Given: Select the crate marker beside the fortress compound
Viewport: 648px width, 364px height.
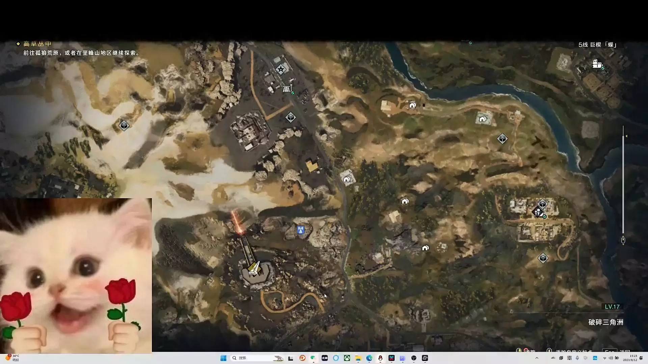Looking at the screenshot, I should tap(291, 118).
